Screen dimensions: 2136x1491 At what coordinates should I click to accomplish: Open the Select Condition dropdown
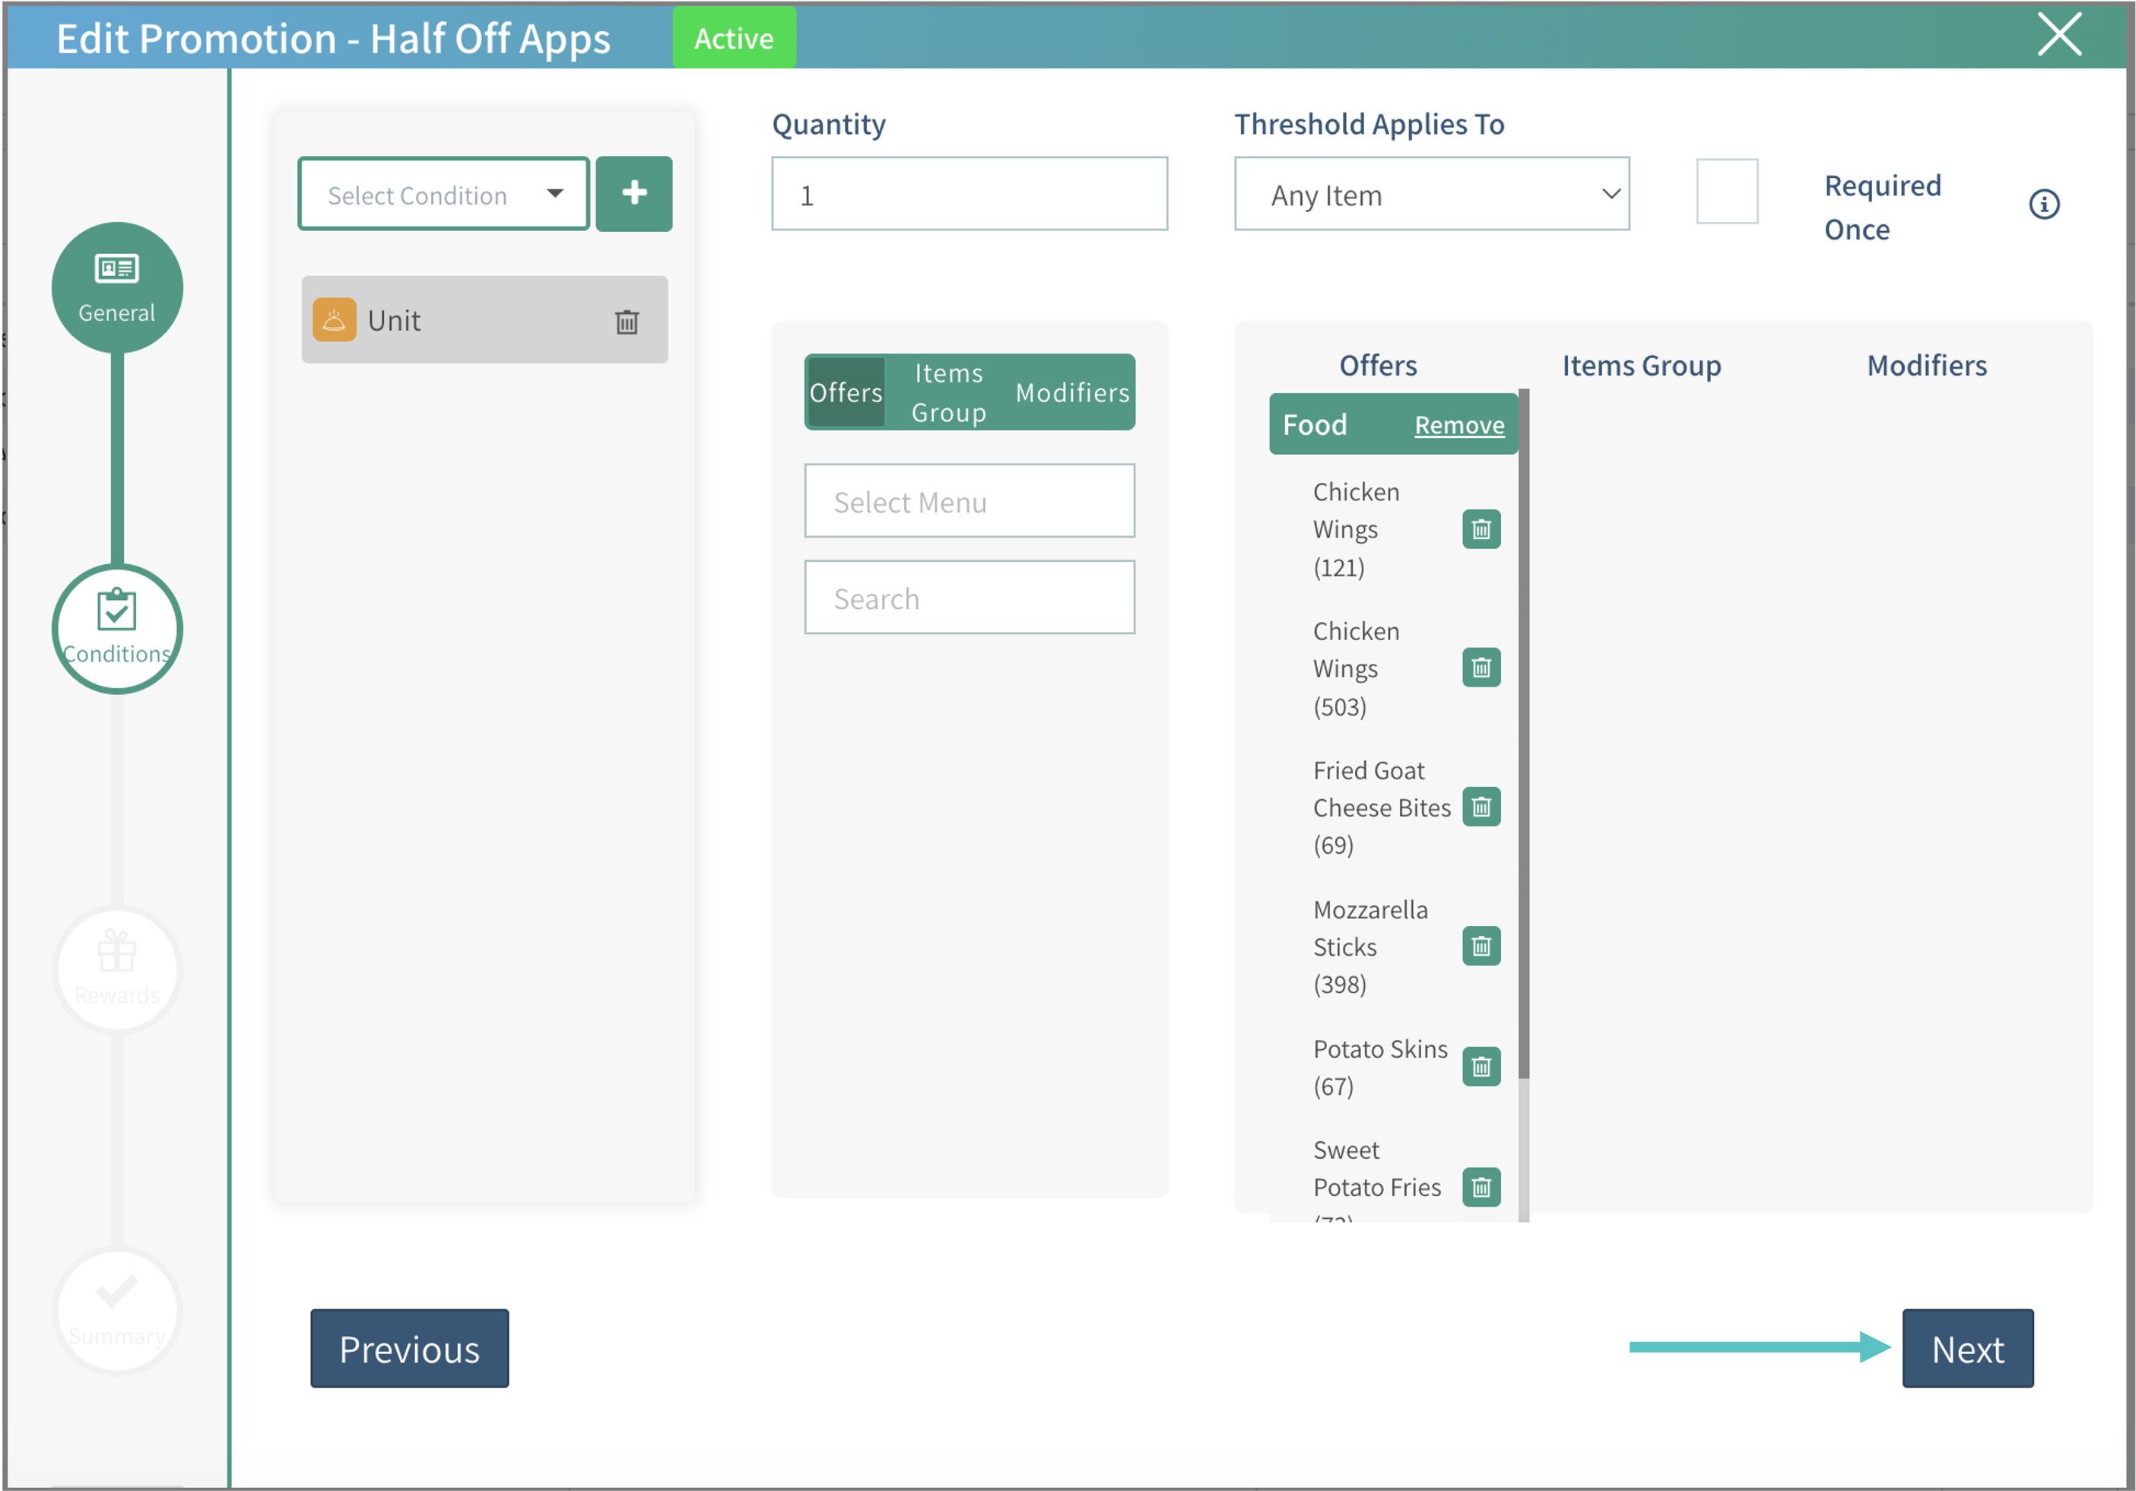(x=444, y=193)
